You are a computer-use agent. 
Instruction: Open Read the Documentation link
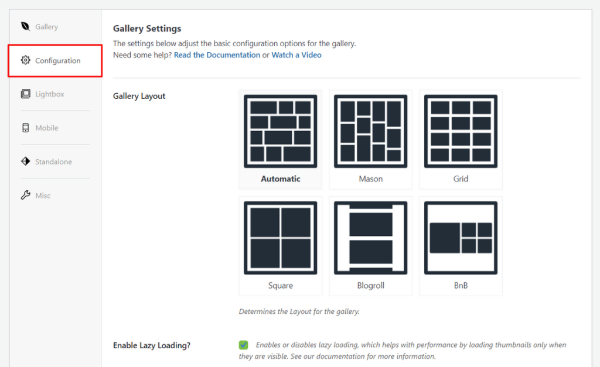(217, 54)
